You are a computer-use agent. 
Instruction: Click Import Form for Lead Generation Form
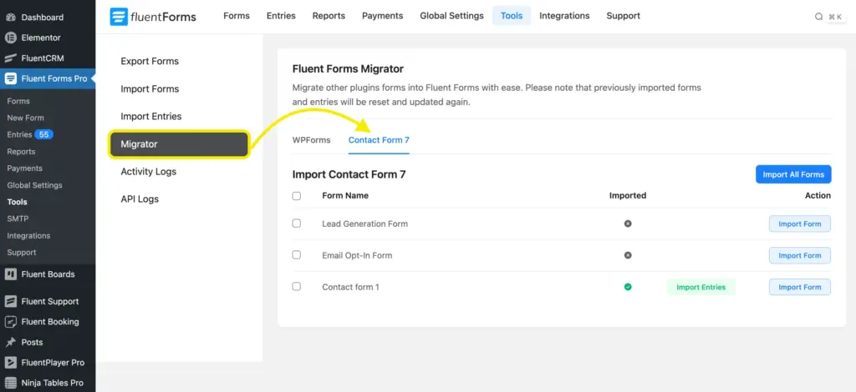pos(800,224)
